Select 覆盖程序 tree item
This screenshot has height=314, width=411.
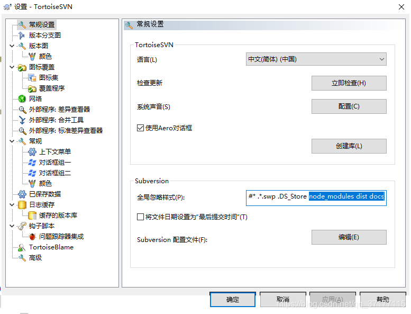(52, 88)
